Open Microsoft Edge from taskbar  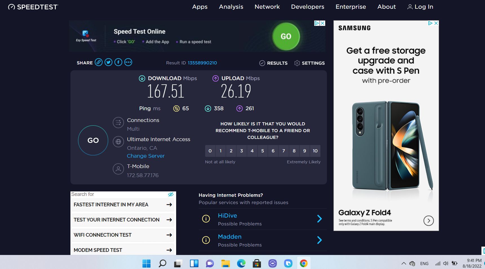[241, 263]
